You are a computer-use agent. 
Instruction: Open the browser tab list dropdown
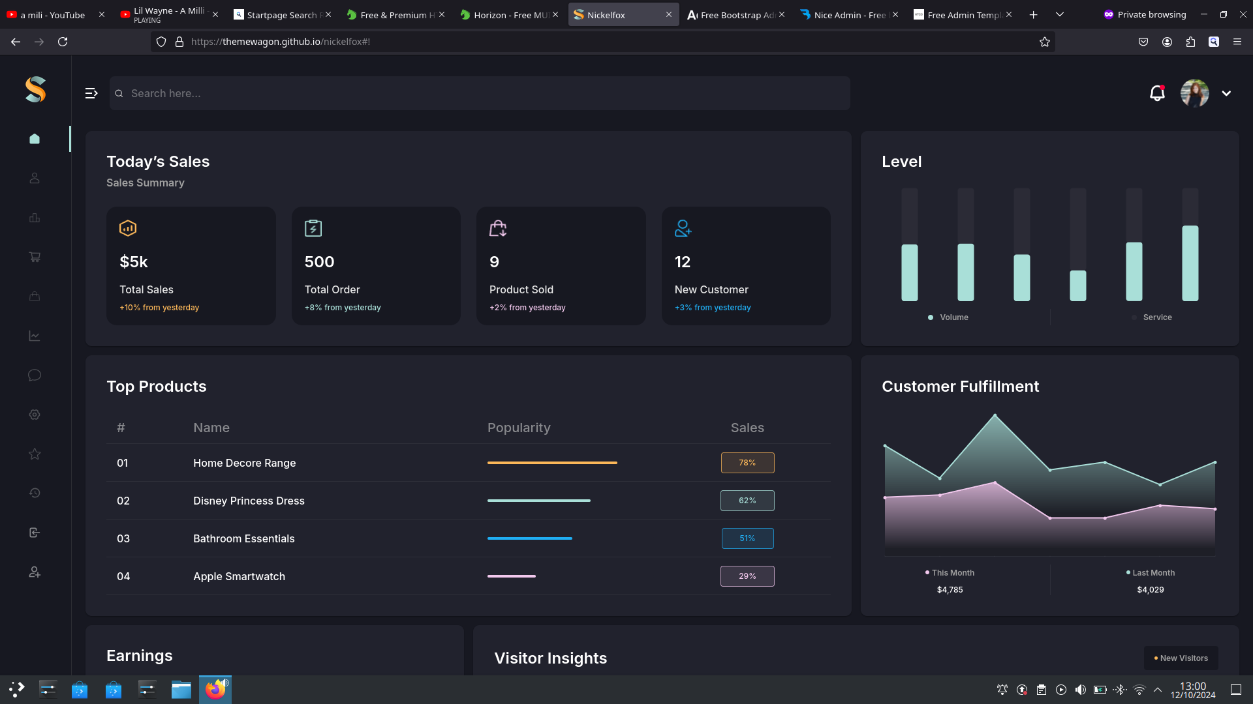coord(1060,14)
